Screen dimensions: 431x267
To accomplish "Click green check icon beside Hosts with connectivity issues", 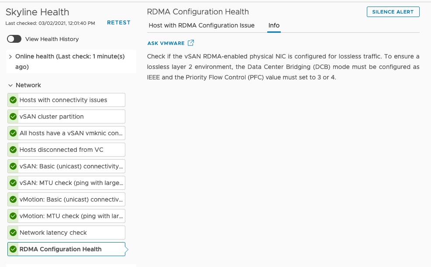I will (x=13, y=100).
